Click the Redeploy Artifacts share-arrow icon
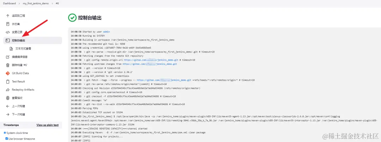 [7, 90]
